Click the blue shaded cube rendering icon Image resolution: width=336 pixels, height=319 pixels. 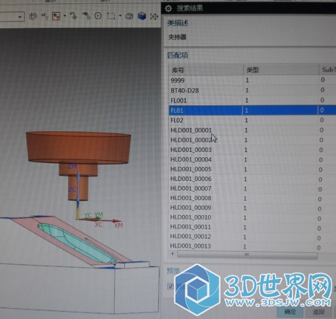tap(142, 16)
